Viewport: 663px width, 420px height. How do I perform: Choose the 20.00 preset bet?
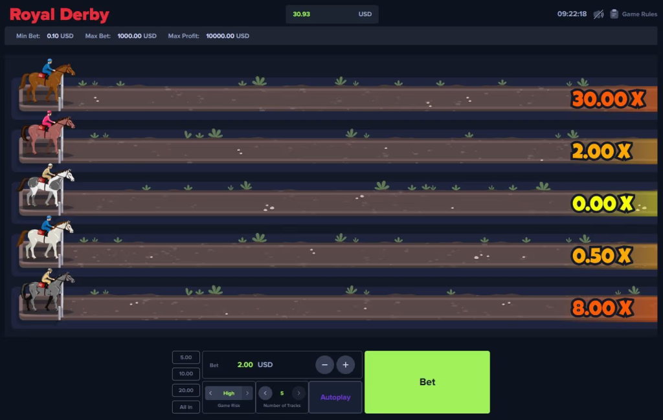(186, 390)
